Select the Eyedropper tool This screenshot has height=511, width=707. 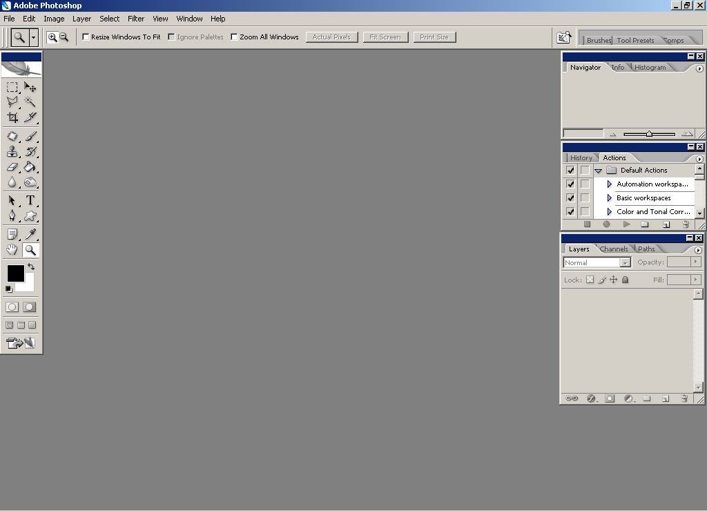[30, 234]
